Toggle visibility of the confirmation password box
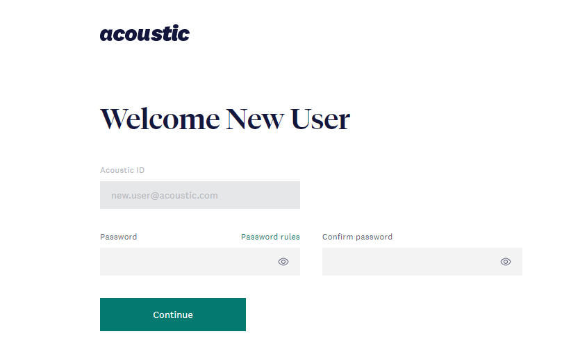This screenshot has height=352, width=571. coord(506,262)
